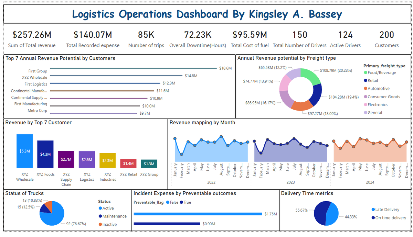This screenshot has height=237, width=413.
Task: Select the 124 active drivers card
Action: tap(345, 39)
